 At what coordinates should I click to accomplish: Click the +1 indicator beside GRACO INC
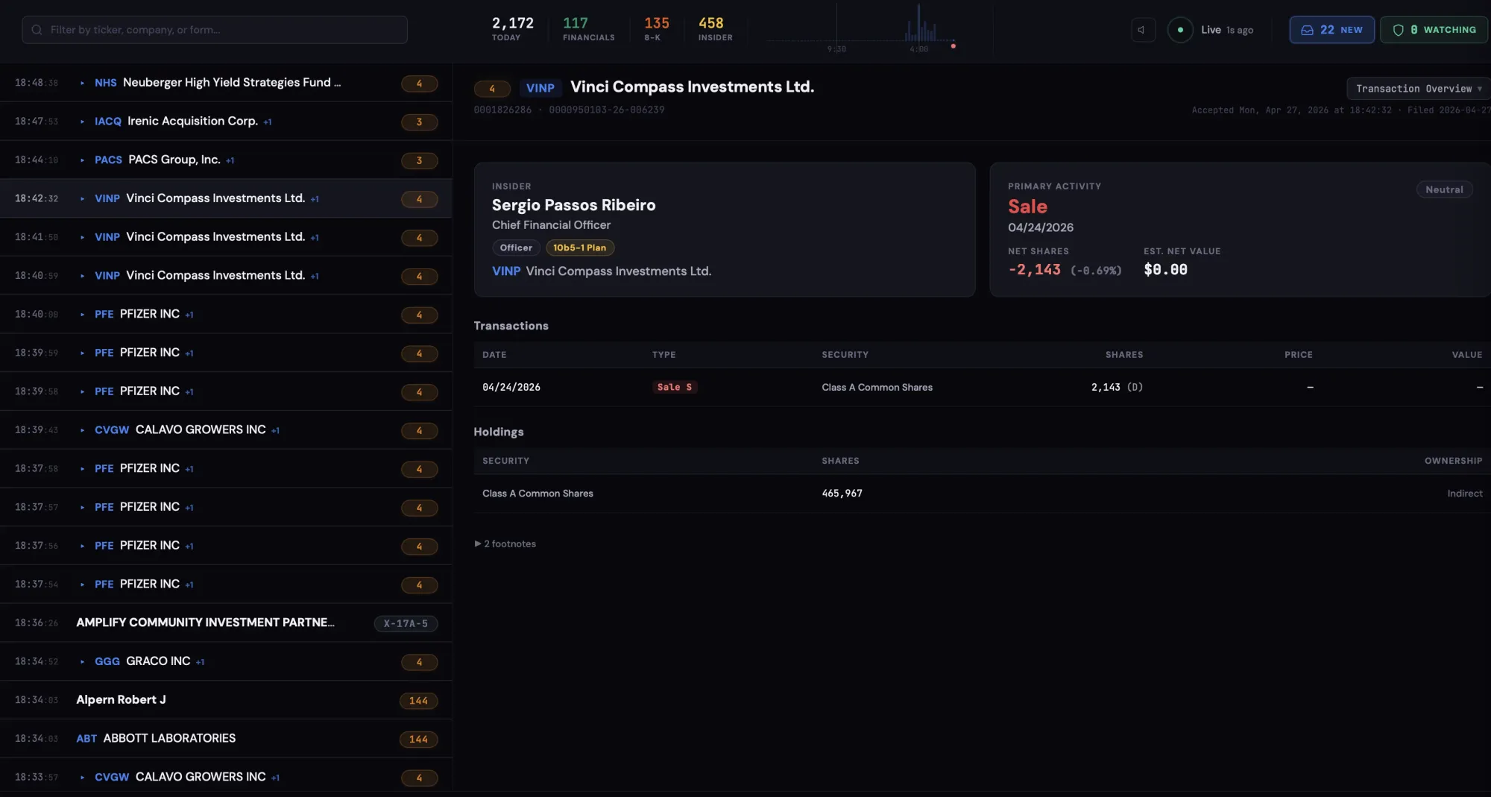(x=200, y=662)
